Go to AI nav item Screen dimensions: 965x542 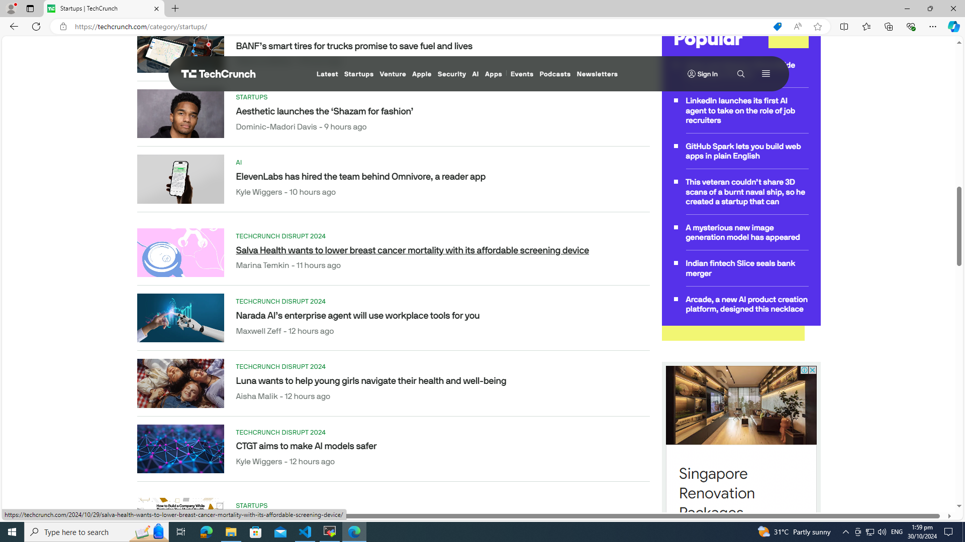point(475,74)
